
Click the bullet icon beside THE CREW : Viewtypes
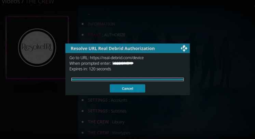pos(83,133)
